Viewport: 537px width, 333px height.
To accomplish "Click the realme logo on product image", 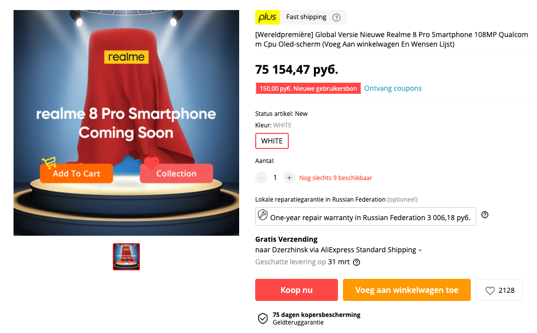I will point(126,57).
